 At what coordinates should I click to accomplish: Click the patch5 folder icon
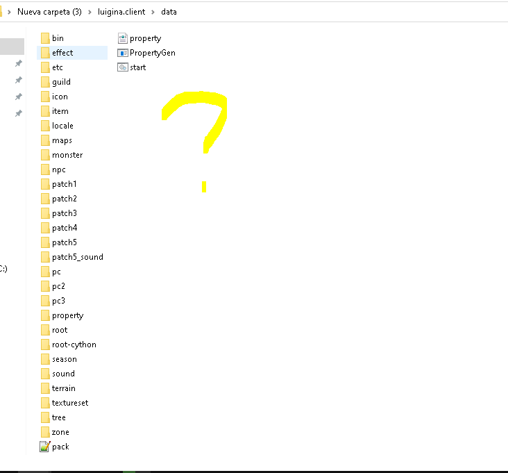pos(45,242)
